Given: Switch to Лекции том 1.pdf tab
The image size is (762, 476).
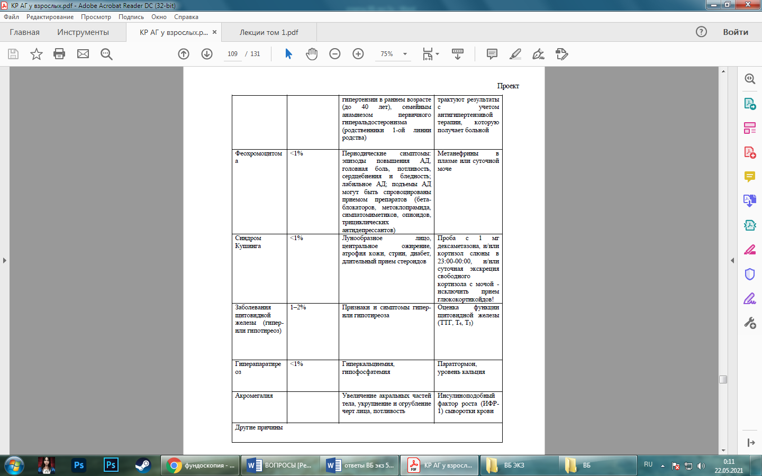Looking at the screenshot, I should [x=269, y=32].
